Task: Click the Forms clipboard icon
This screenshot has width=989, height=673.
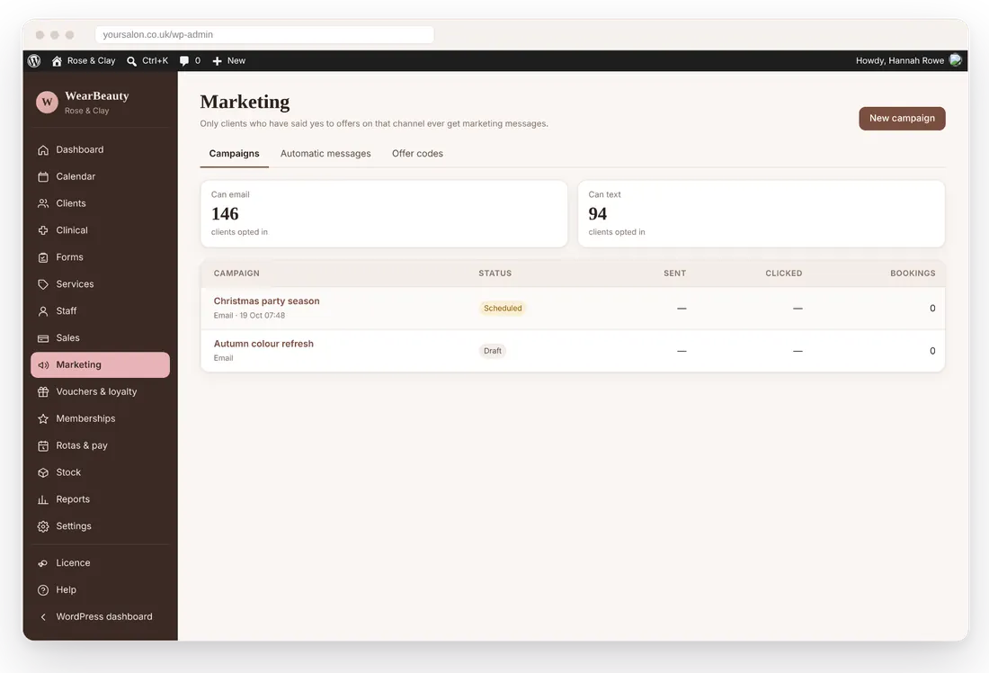Action: [43, 257]
